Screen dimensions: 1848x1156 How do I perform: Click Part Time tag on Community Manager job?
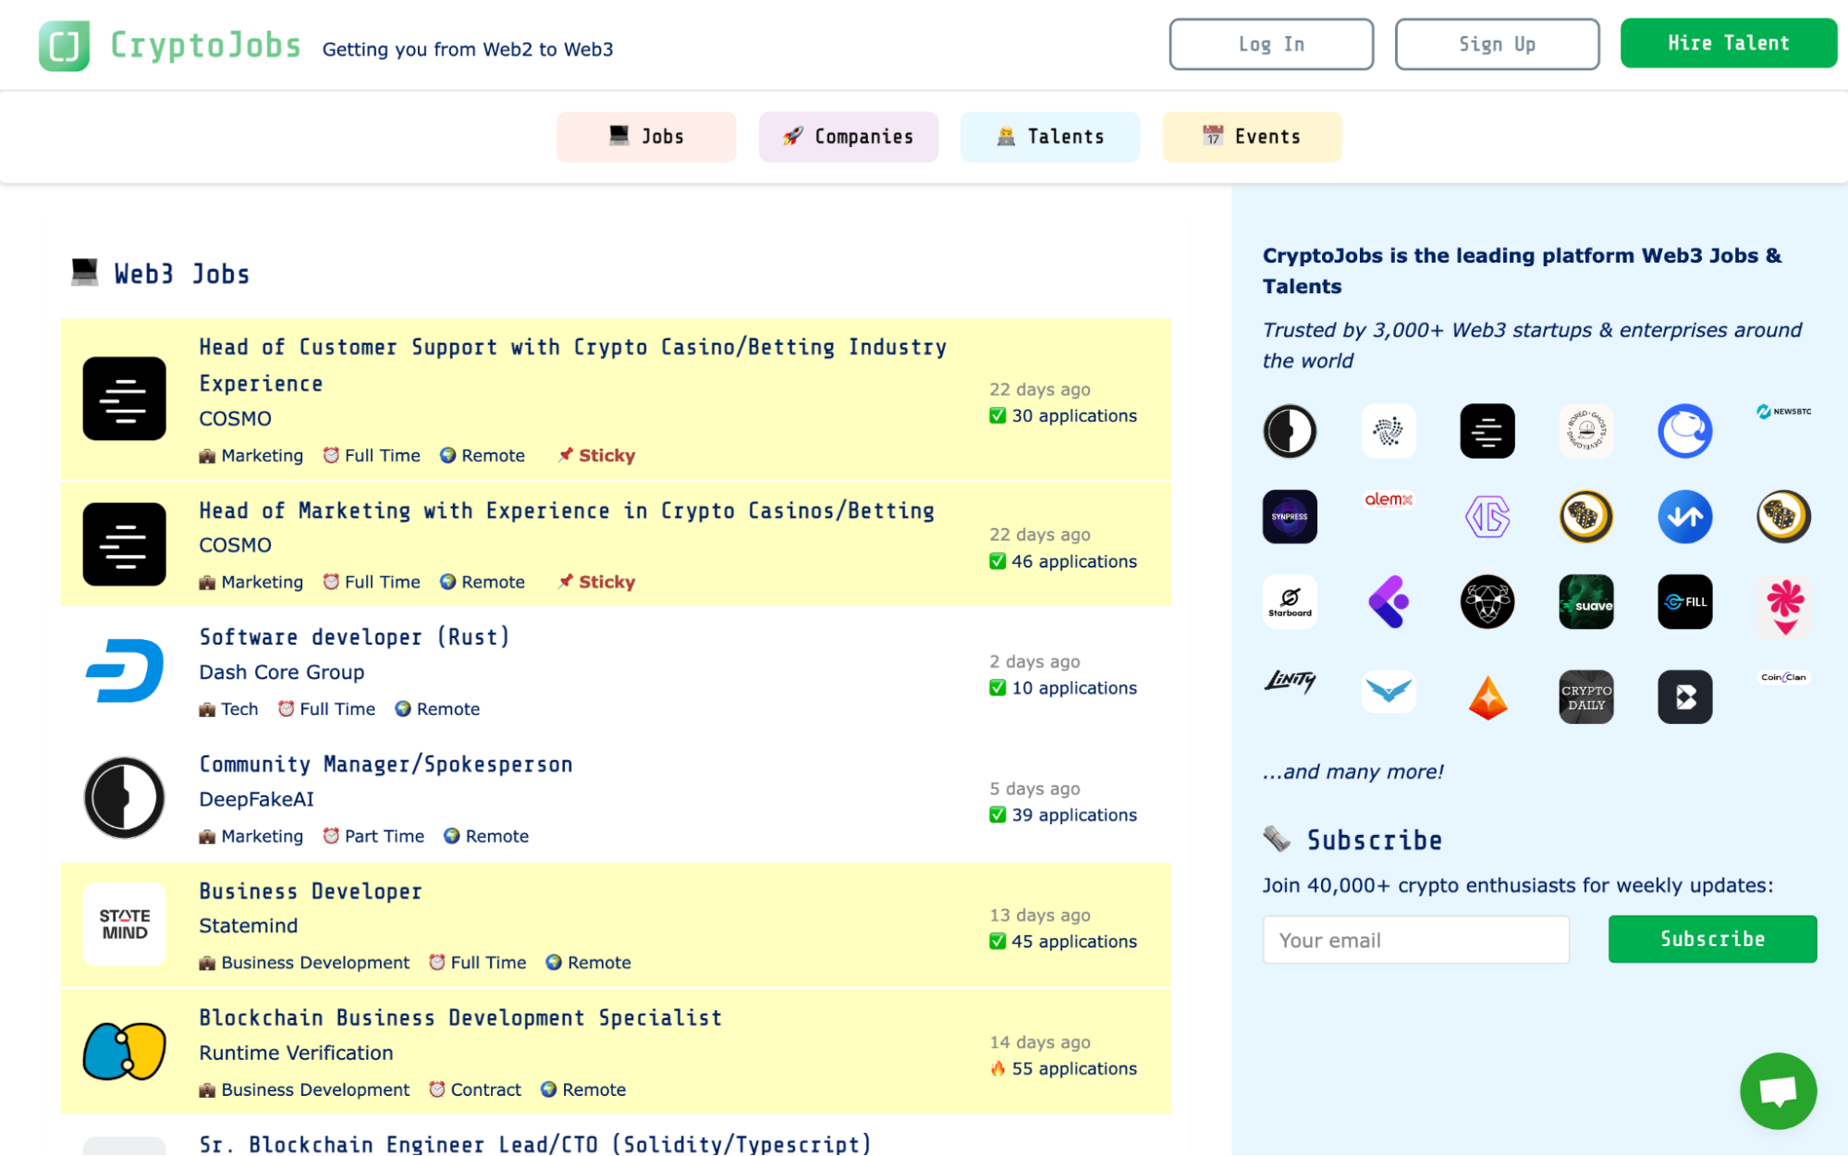[373, 836]
